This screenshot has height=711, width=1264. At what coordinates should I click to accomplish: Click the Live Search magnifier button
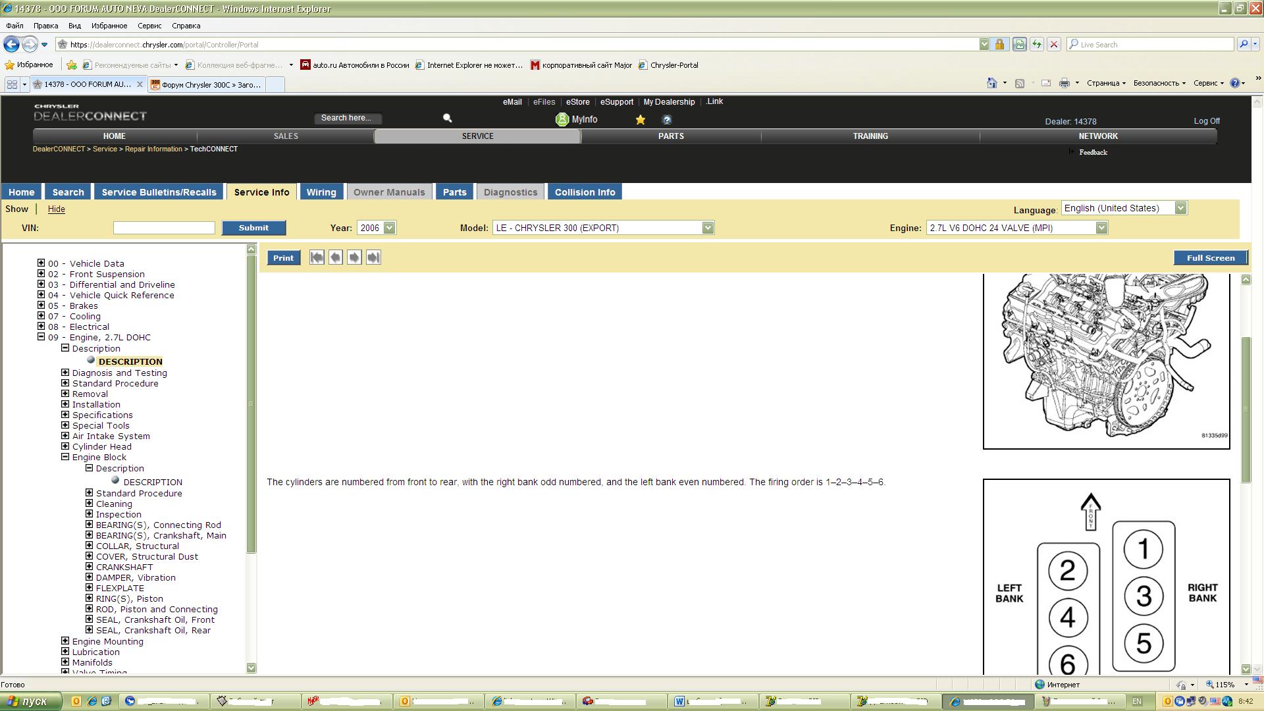click(x=1244, y=44)
